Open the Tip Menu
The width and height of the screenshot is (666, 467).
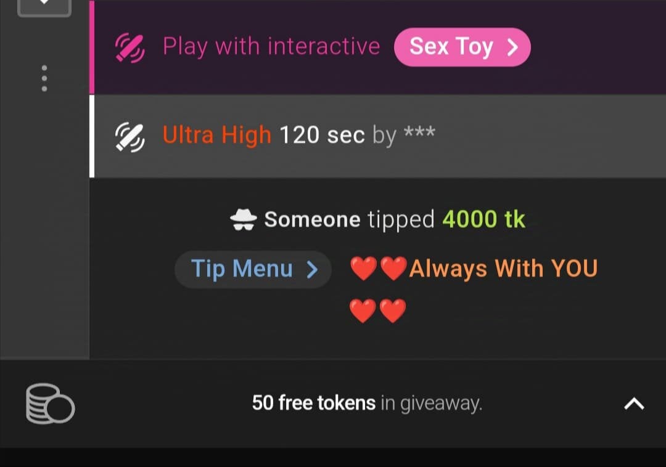253,269
